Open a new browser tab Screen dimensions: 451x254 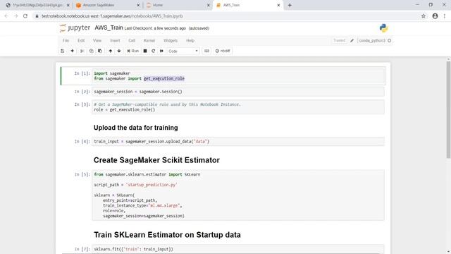(290, 5)
